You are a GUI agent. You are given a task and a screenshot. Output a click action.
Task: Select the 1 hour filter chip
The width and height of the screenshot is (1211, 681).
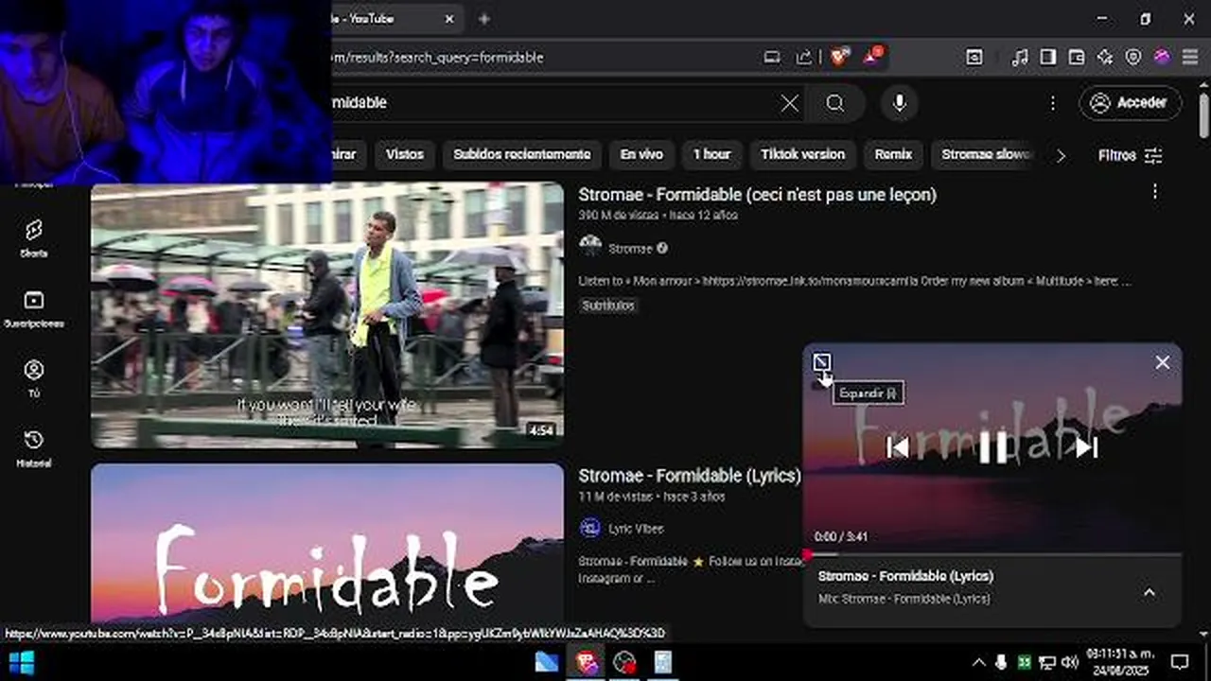711,154
